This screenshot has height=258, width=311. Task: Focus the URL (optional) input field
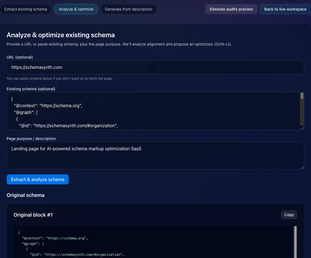tap(155, 67)
